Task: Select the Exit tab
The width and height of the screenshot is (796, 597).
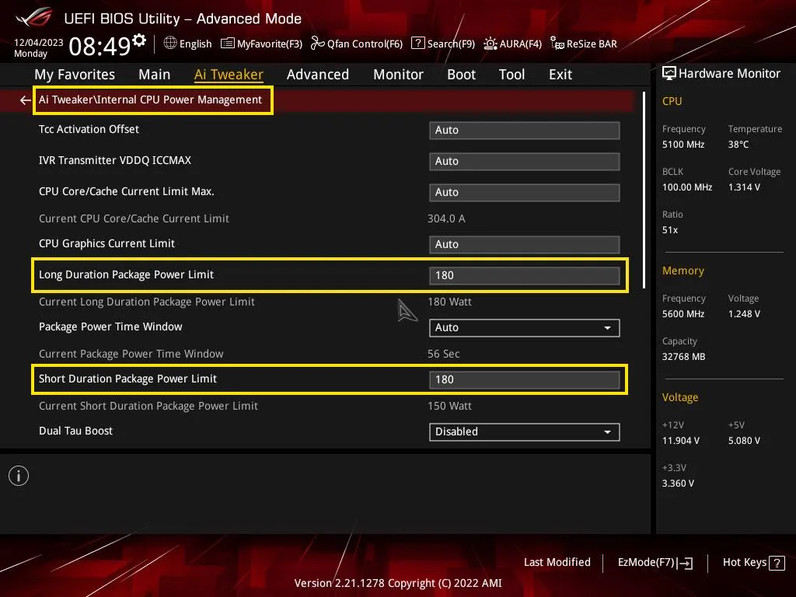Action: (x=560, y=75)
